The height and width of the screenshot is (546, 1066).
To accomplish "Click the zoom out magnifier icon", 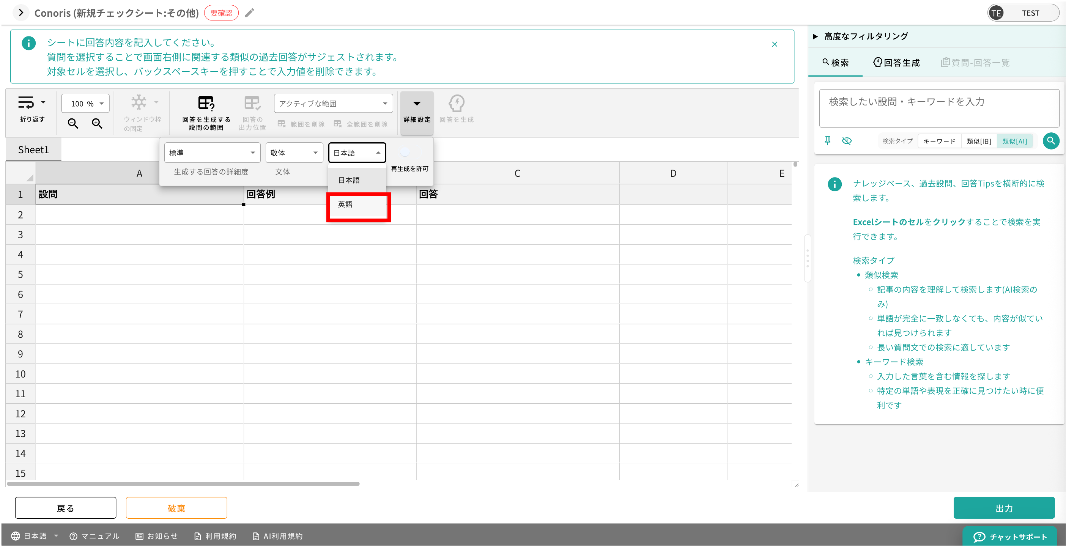I will click(73, 123).
